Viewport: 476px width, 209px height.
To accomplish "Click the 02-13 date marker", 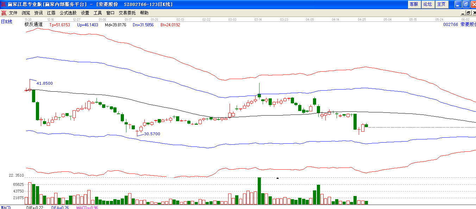I will pyautogui.click(x=180, y=19).
